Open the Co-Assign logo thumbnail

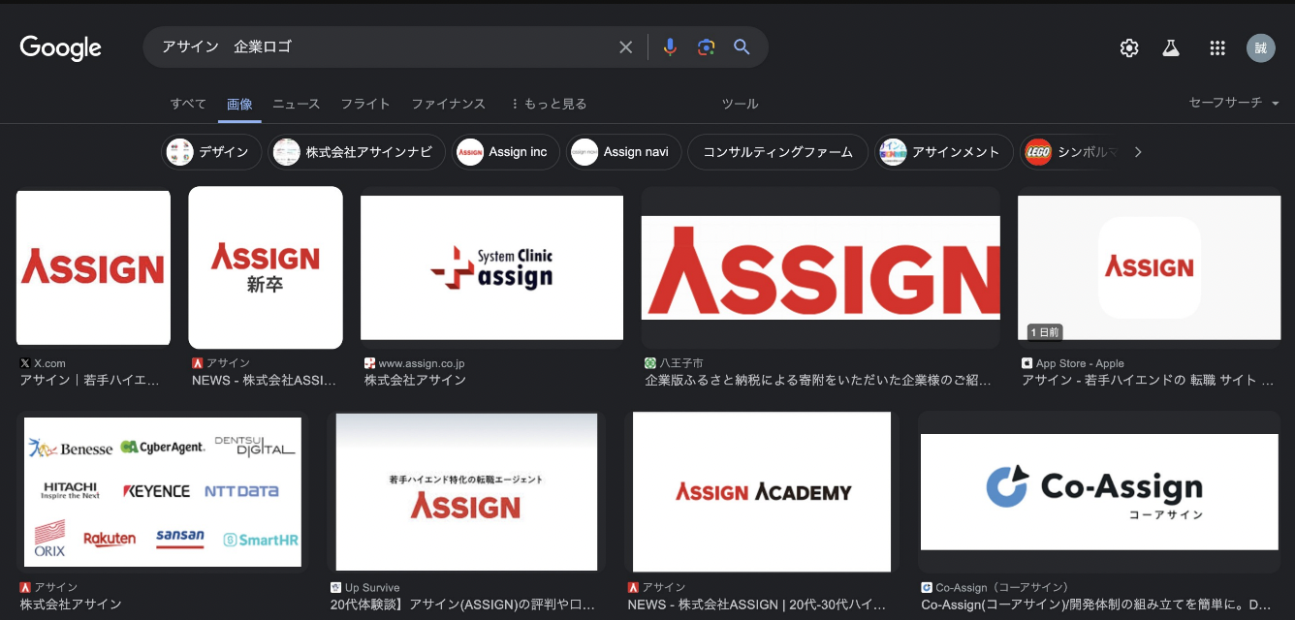[x=1099, y=492]
